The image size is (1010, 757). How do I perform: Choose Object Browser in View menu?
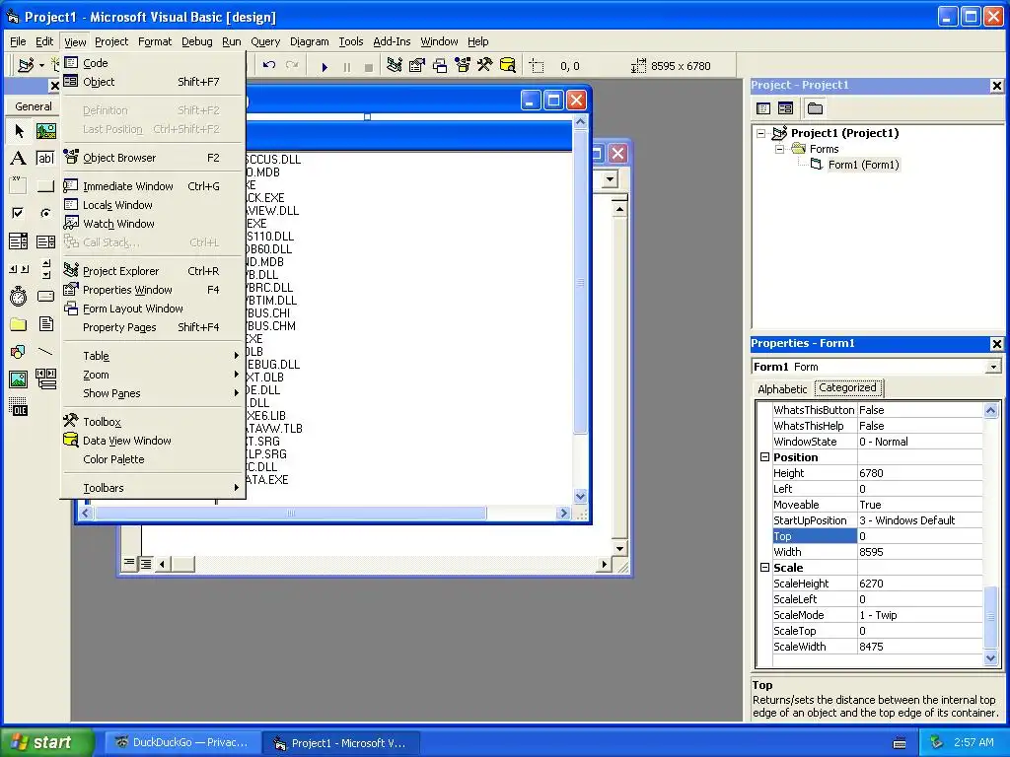tap(153, 158)
